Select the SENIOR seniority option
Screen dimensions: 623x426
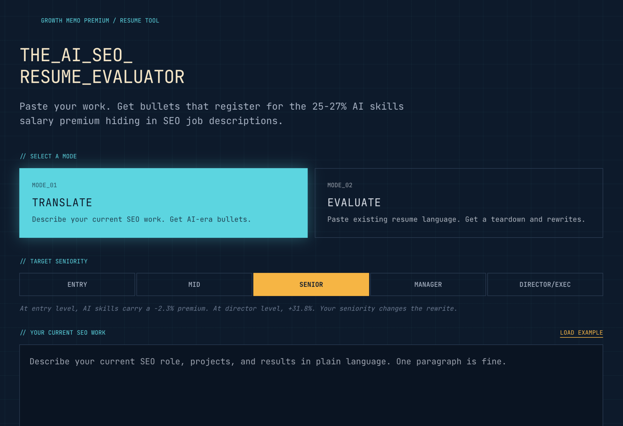(311, 284)
